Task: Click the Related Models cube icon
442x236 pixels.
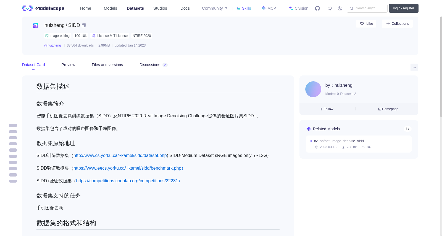Action: click(309, 129)
